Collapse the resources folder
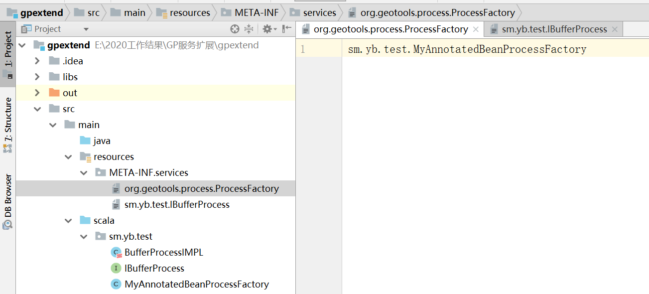Image resolution: width=649 pixels, height=294 pixels. click(x=69, y=157)
